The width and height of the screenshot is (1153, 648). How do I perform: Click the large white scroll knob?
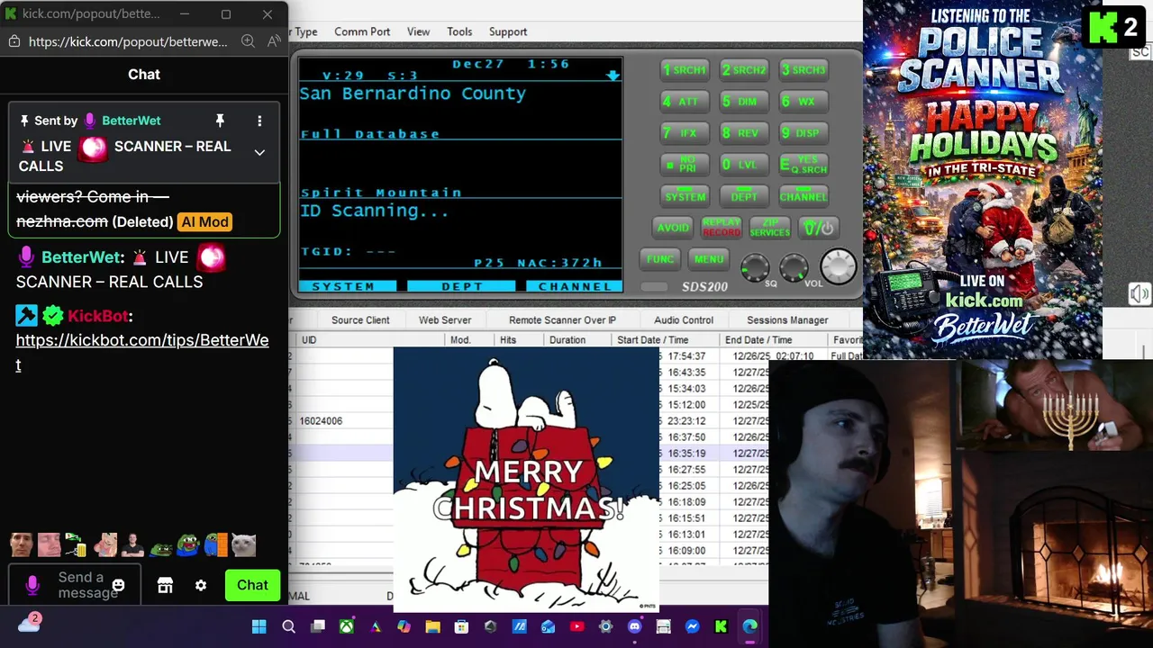point(839,266)
